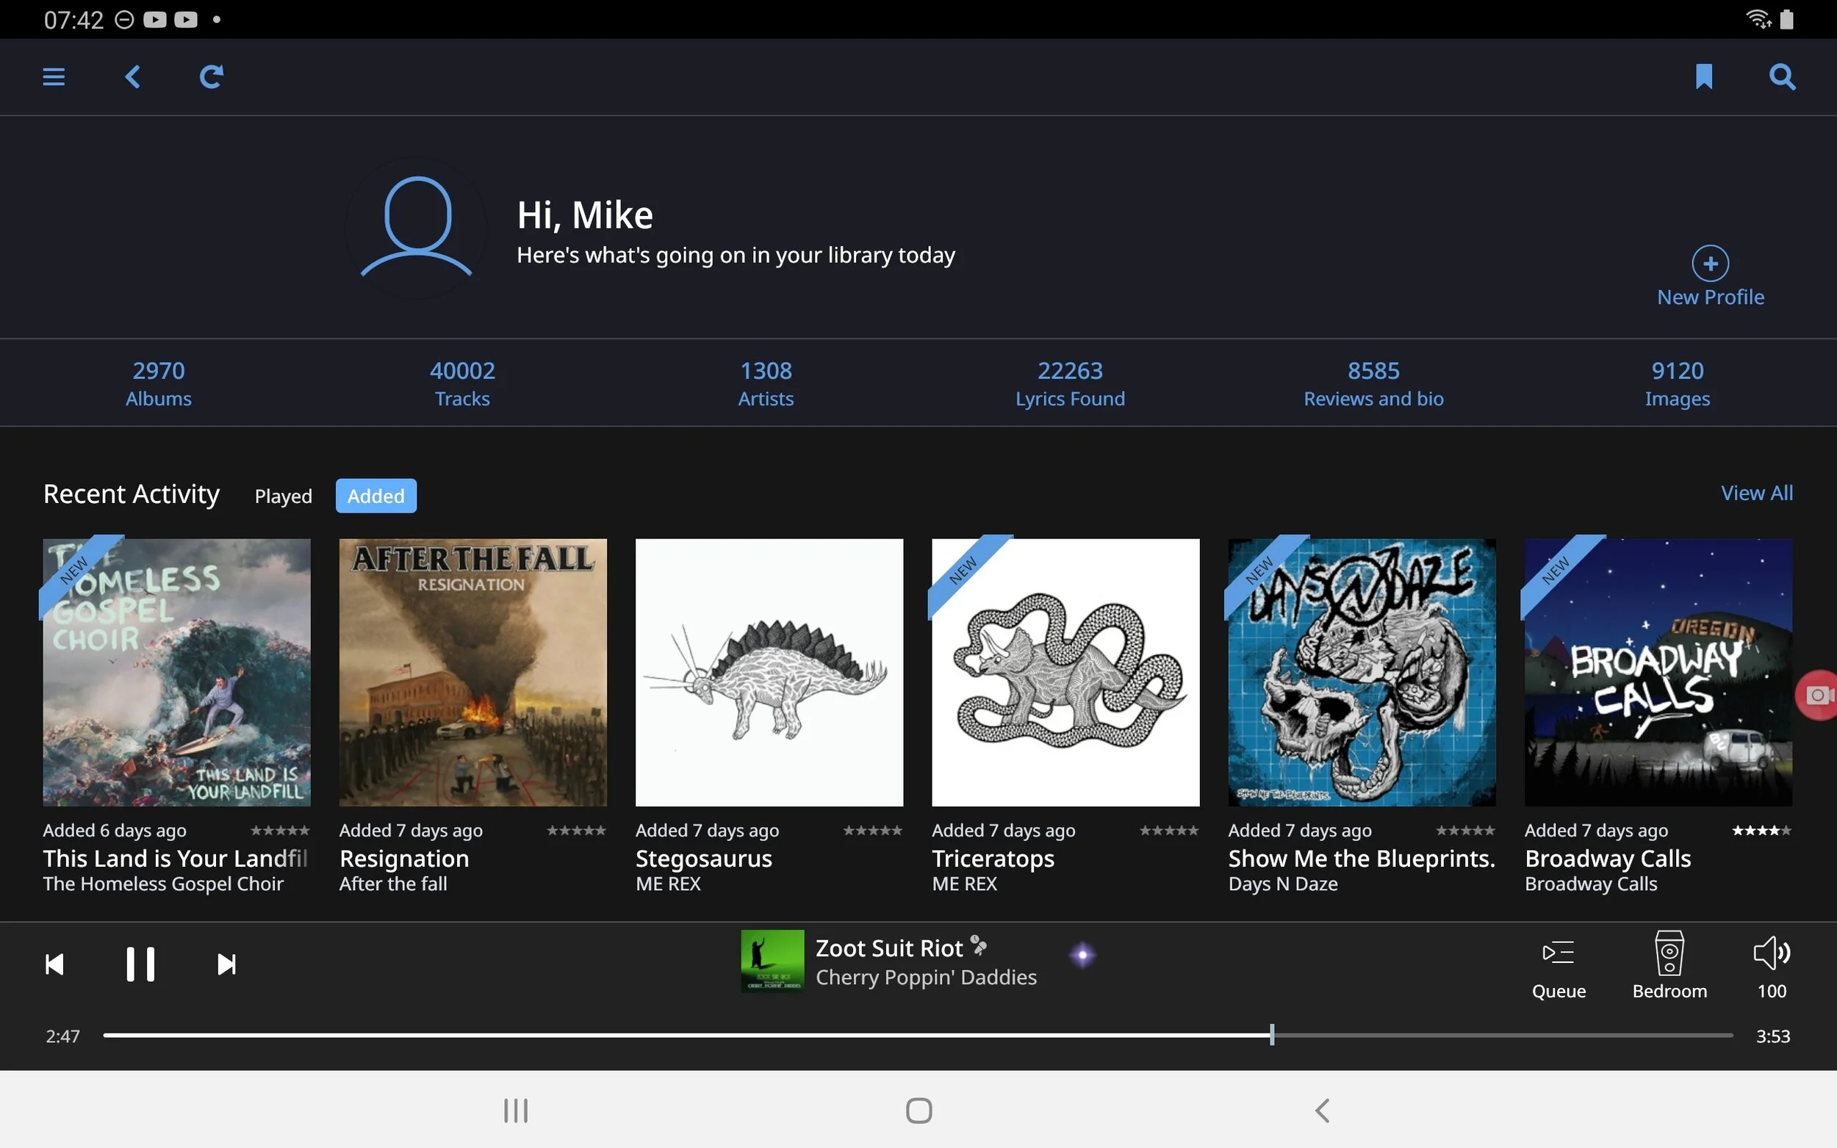
Task: Click the Stegosaurus album title
Action: [x=704, y=859]
